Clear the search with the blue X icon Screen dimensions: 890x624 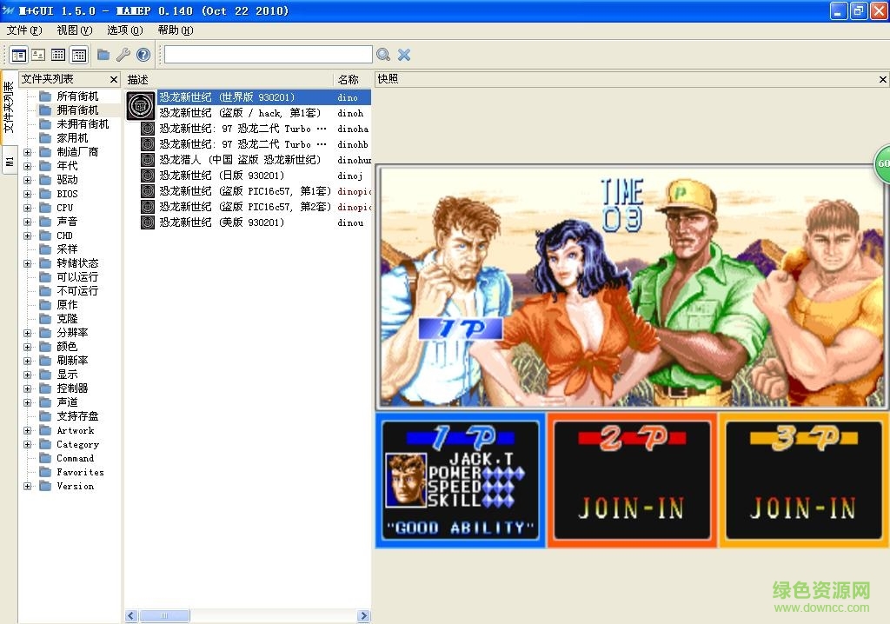[404, 55]
